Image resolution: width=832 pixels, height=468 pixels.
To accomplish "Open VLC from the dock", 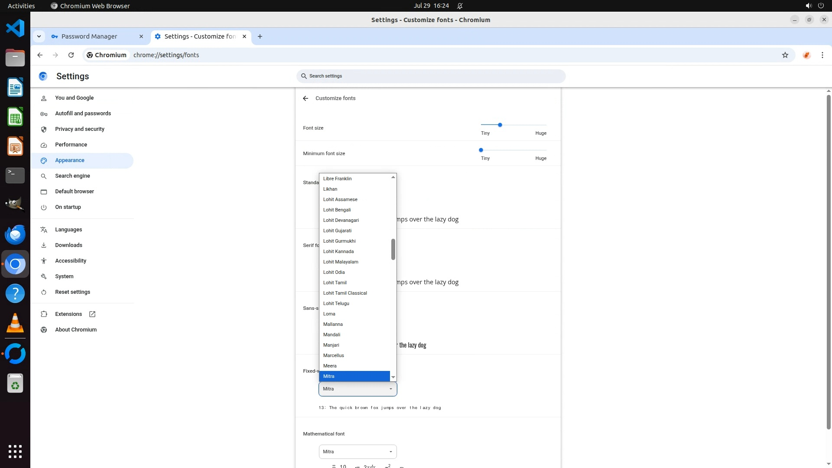I will click(15, 323).
